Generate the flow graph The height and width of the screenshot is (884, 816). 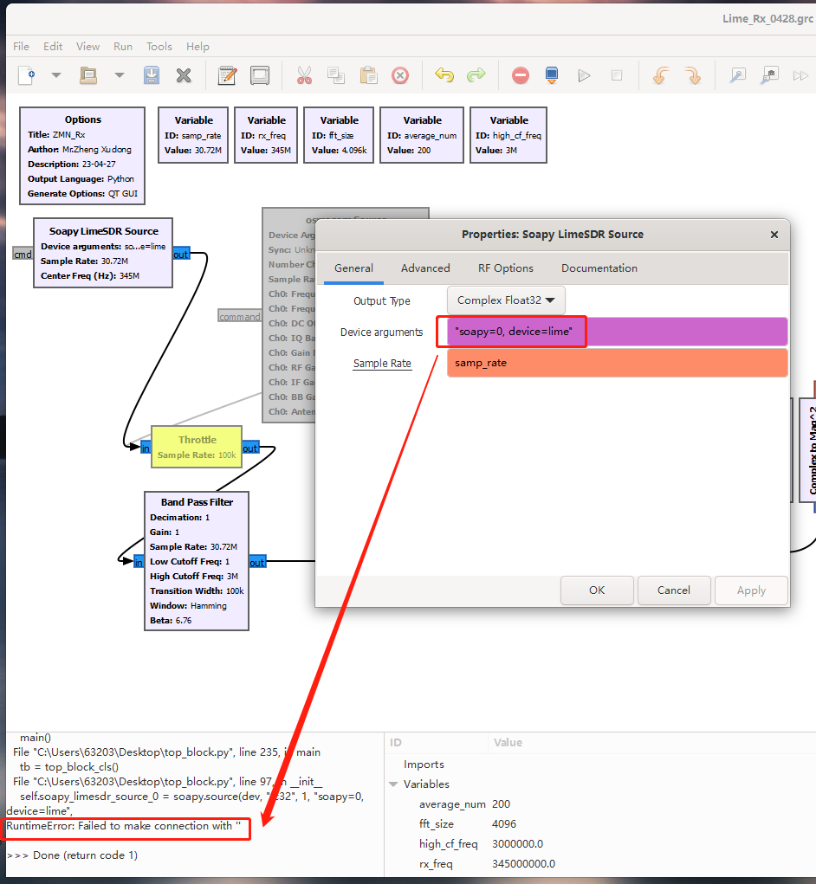coord(552,75)
